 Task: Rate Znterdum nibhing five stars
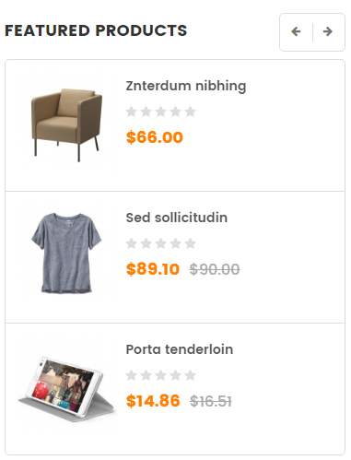click(x=191, y=112)
